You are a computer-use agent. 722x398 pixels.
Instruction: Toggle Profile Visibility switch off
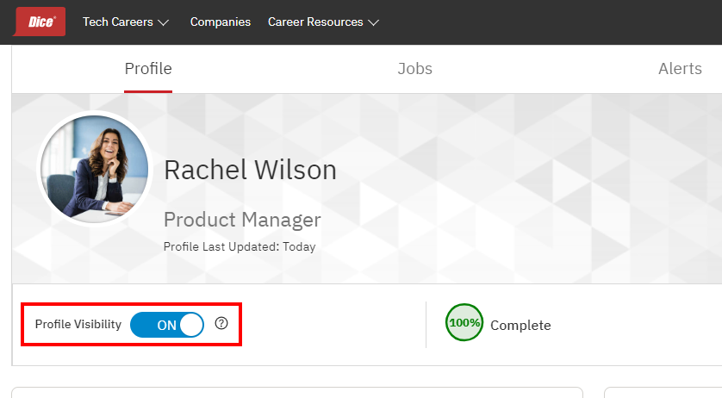point(167,325)
